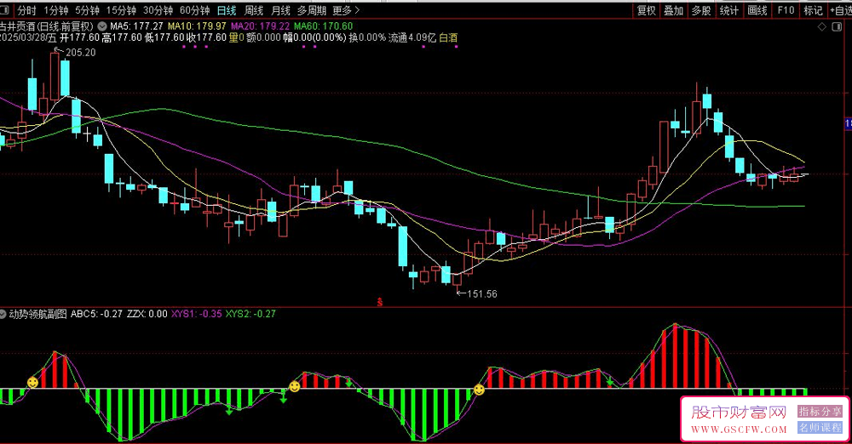Select the 15分钟 period tab
Screen dimensions: 852x444
pyautogui.click(x=121, y=10)
